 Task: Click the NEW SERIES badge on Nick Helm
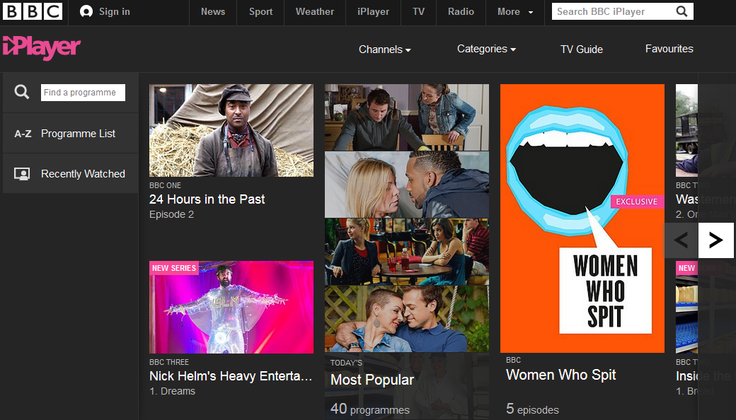click(x=174, y=268)
